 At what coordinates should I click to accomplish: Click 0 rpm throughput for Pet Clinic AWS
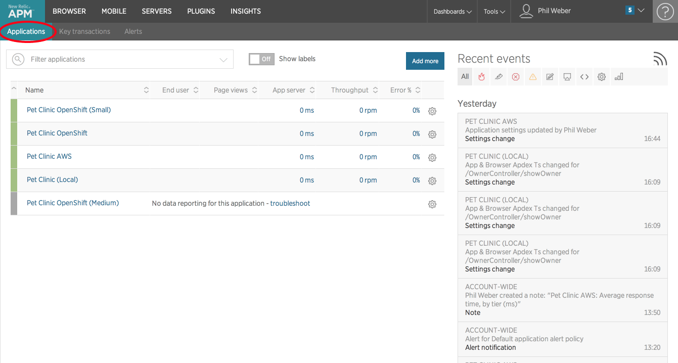point(368,157)
